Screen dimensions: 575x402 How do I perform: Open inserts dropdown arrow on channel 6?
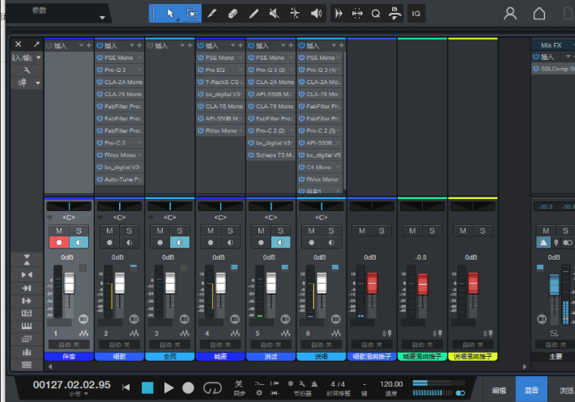click(334, 45)
